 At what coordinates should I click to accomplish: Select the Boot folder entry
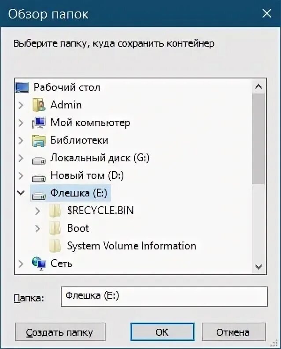[78, 228]
